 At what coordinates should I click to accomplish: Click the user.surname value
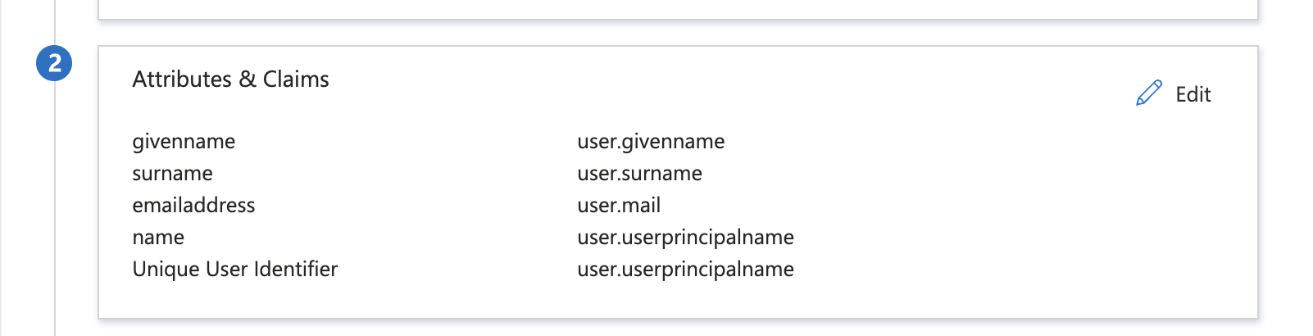coord(639,174)
